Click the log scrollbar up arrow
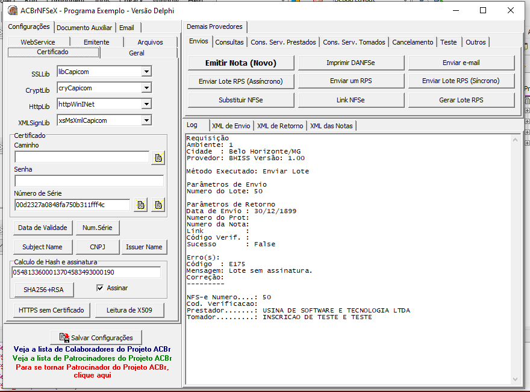 click(515, 140)
